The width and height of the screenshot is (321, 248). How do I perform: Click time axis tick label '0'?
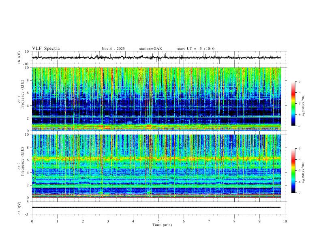(32, 221)
